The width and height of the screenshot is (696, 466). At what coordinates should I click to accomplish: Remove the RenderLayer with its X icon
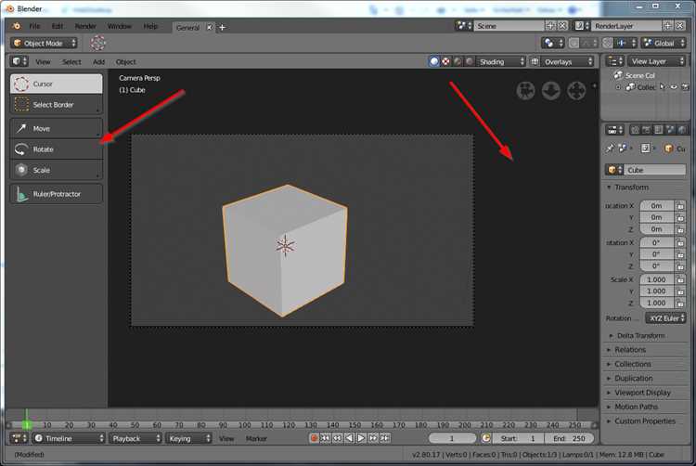679,26
